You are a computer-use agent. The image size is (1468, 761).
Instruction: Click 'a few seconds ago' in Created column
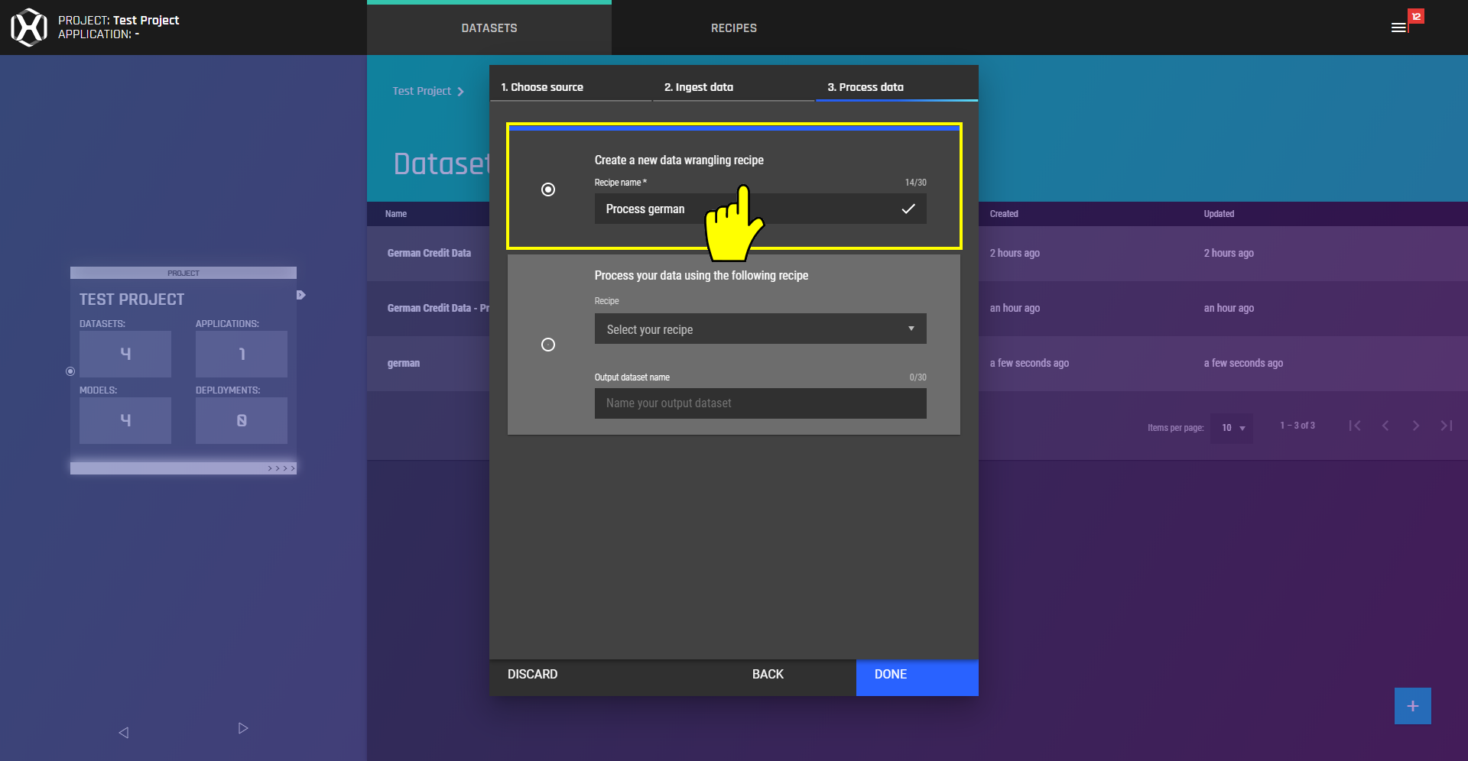pyautogui.click(x=1029, y=363)
